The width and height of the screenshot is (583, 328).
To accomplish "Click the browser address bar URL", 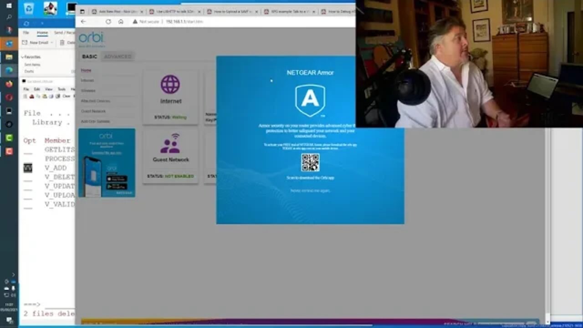I will pyautogui.click(x=184, y=21).
